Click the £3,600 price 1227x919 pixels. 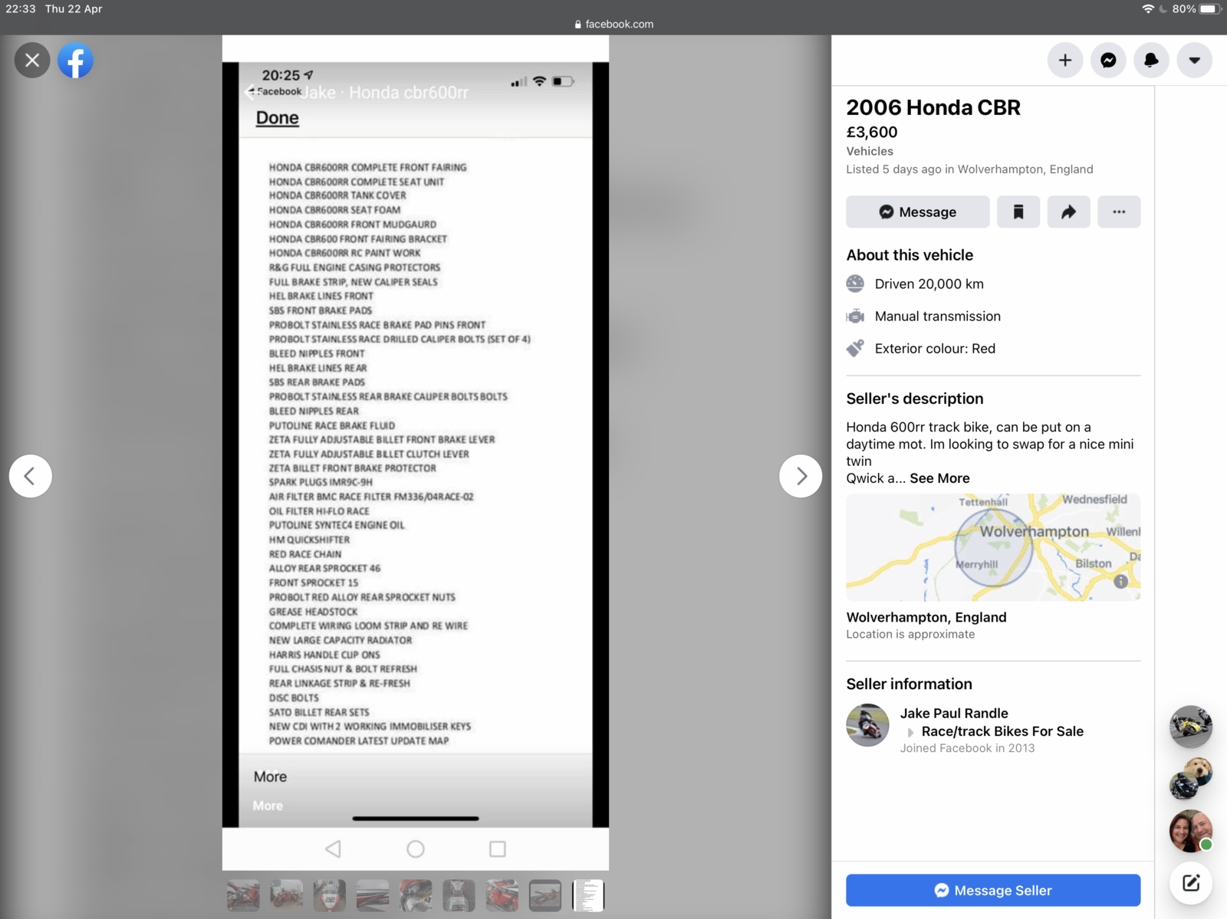pyautogui.click(x=871, y=133)
